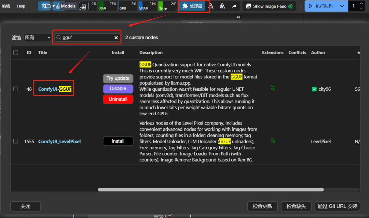
Task: Click author name city96
Action: tap(325, 89)
